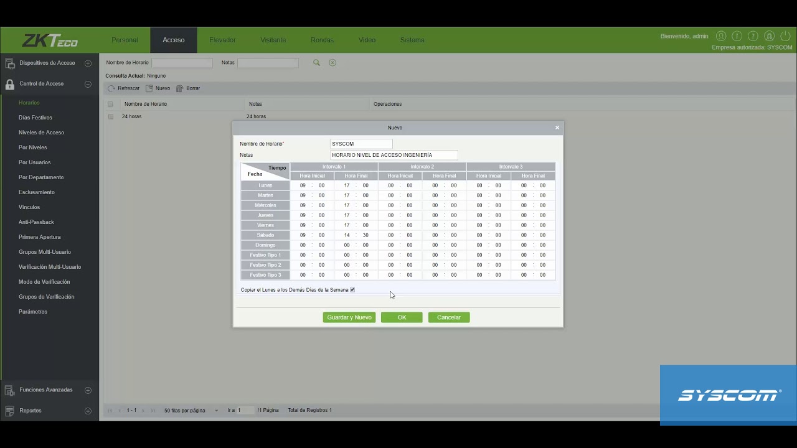
Task: Select Por Departamento in sidebar
Action: pyautogui.click(x=41, y=177)
